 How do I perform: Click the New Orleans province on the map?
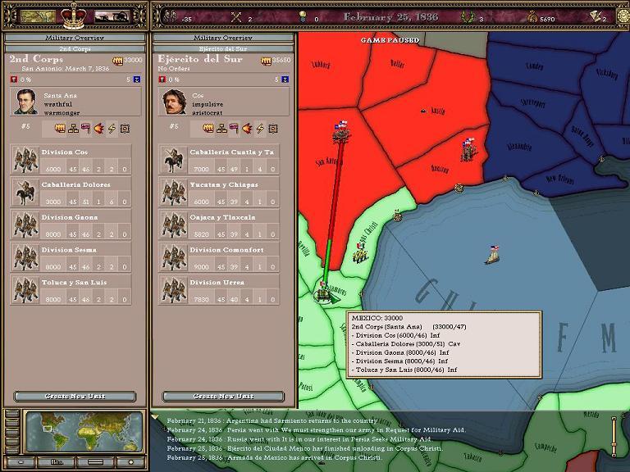[x=560, y=179]
